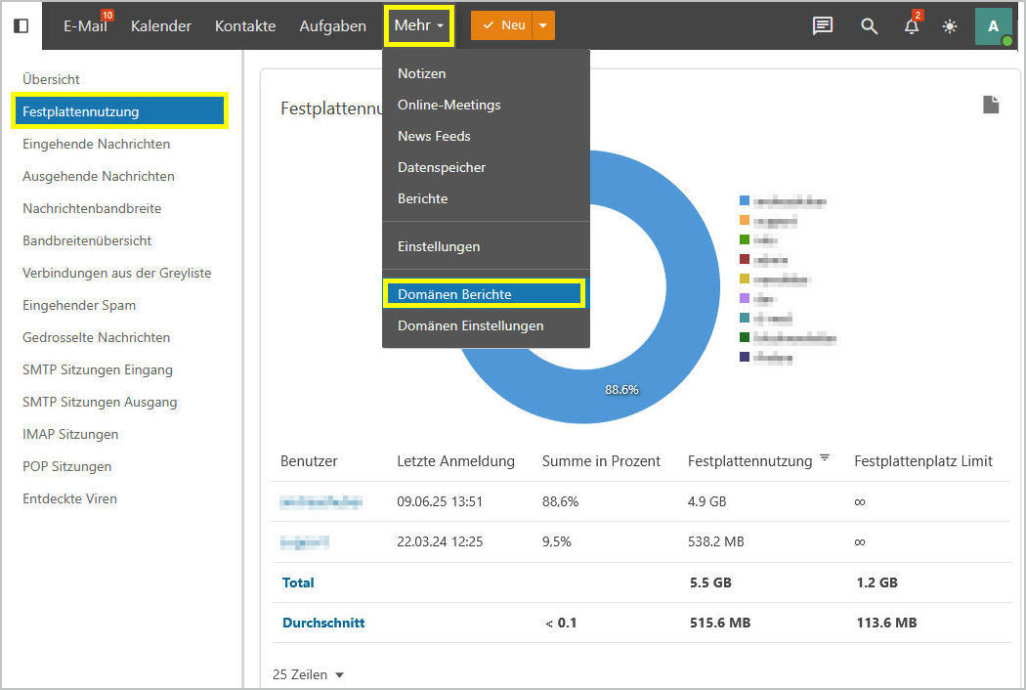Open SMTP Sitzungen Ausgang

100,402
